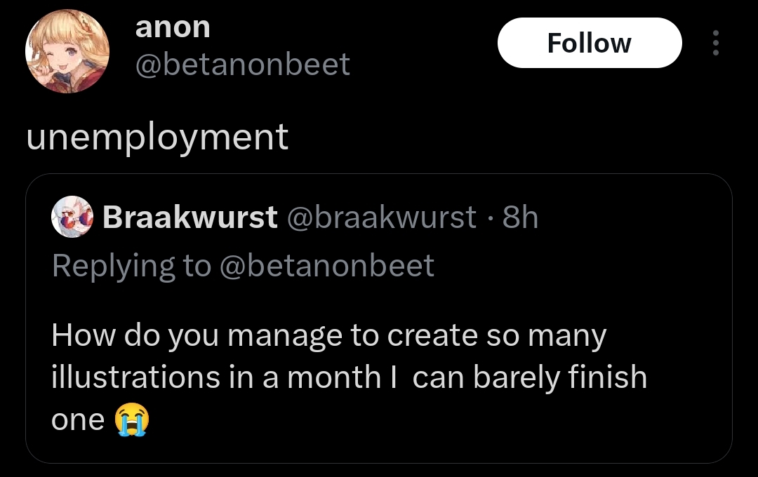Open anon's profile picture avatar
This screenshot has width=758, height=477.
pos(67,53)
